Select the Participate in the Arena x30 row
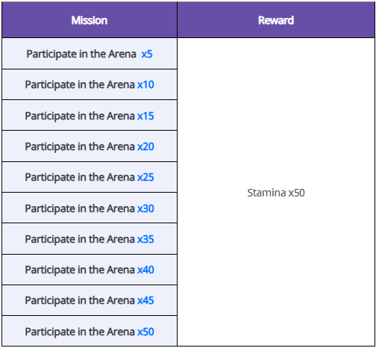 [90, 208]
